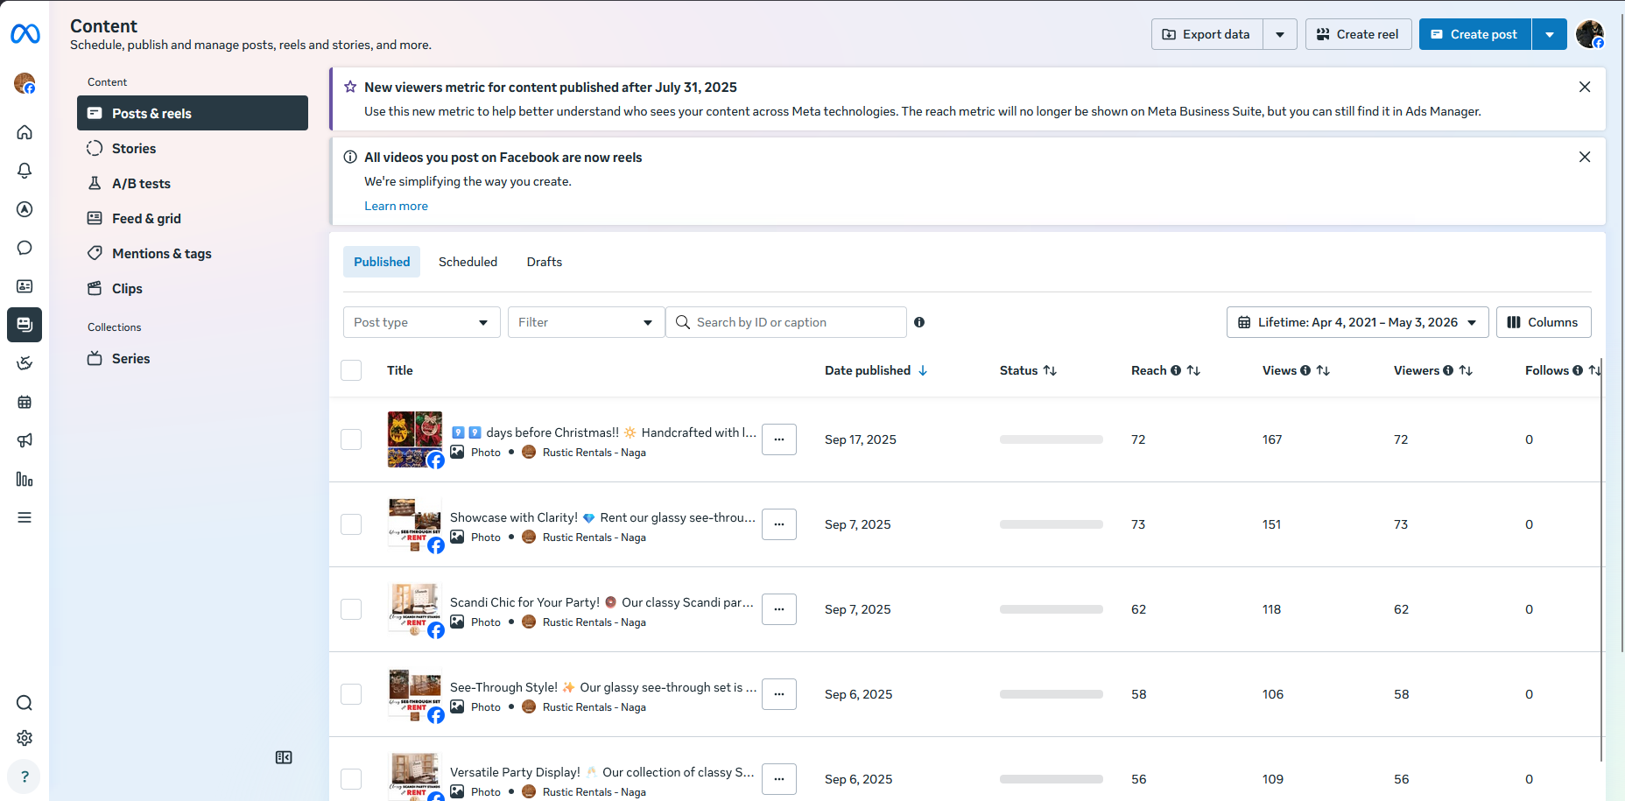Click the Meta logo icon
1625x801 pixels.
pyautogui.click(x=25, y=34)
